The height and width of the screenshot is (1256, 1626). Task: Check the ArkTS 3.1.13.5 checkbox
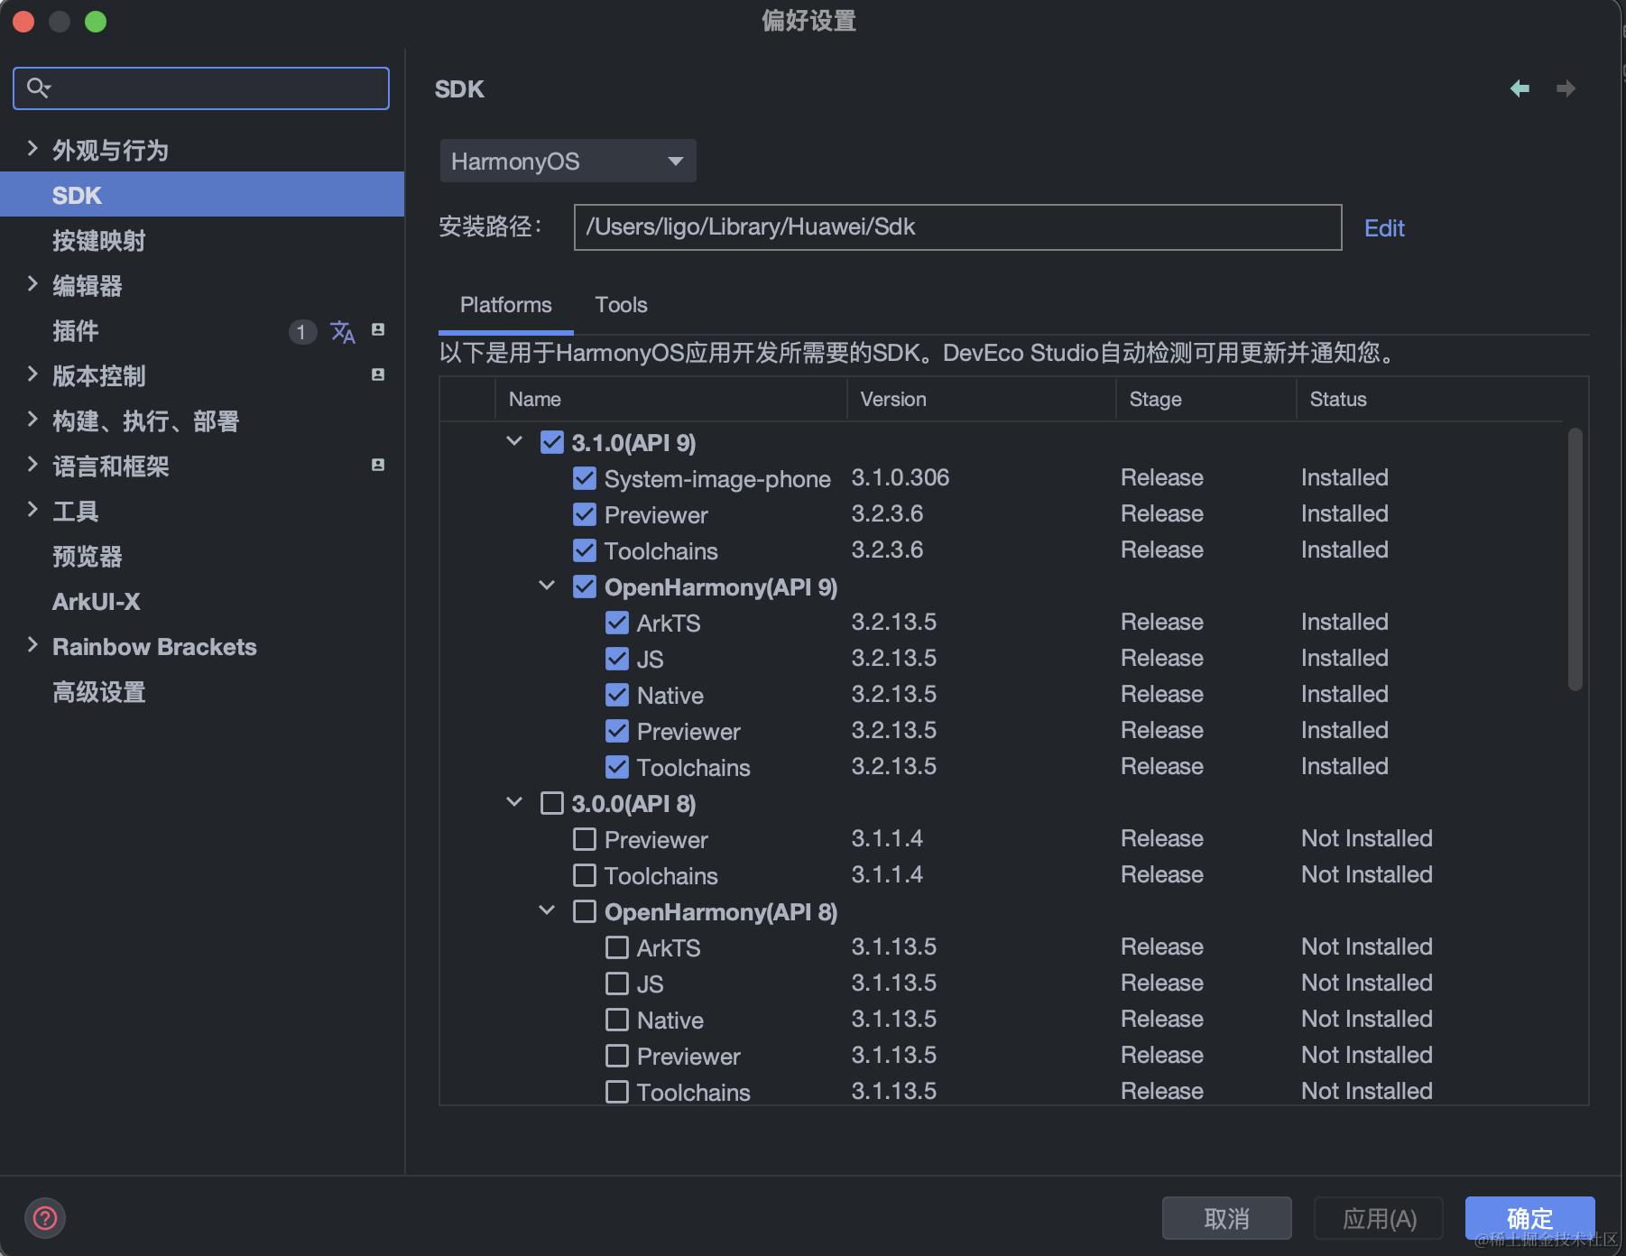(x=617, y=947)
